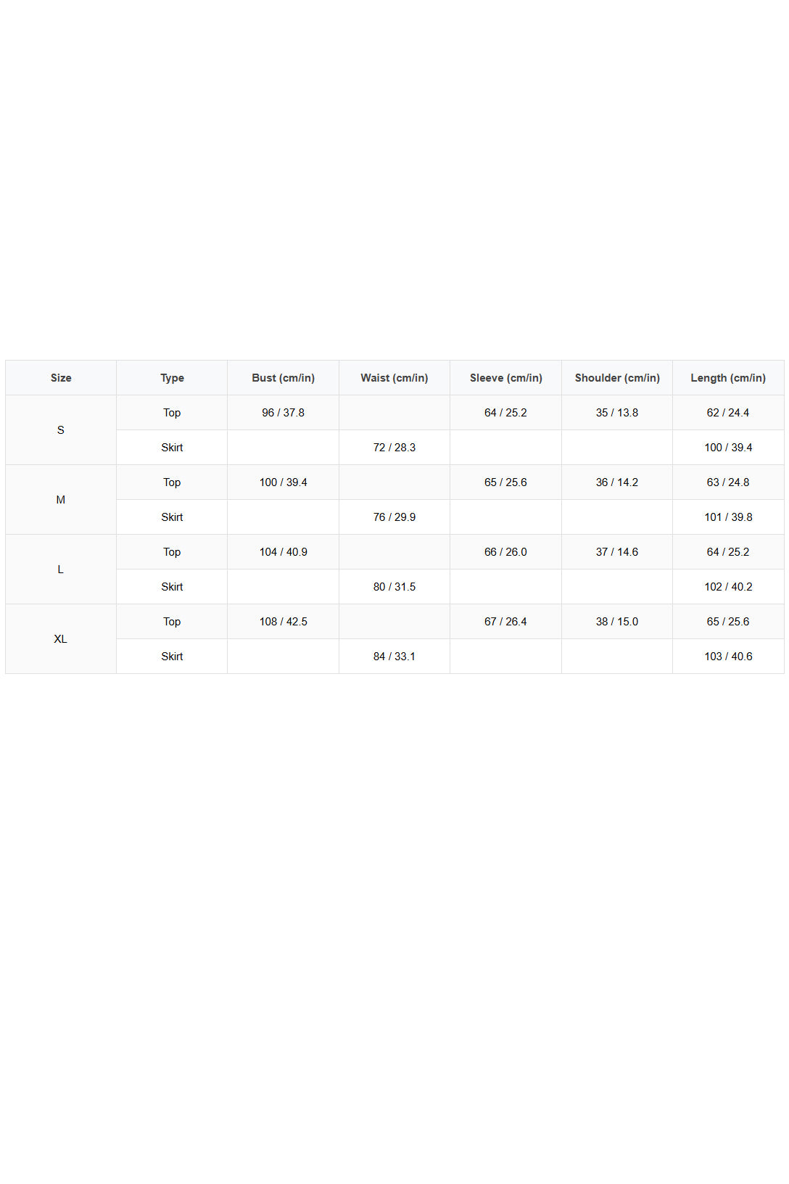Click the 72 / 28.3 waist value
789x1184 pixels.
tap(394, 448)
